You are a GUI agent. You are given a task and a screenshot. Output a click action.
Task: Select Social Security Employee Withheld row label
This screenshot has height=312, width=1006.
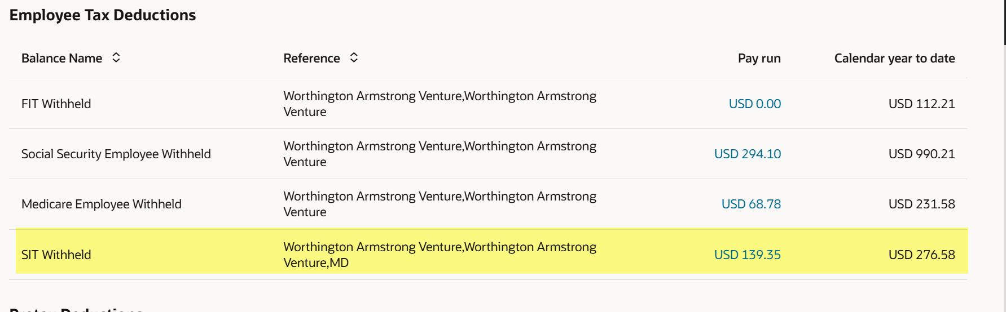(x=116, y=154)
